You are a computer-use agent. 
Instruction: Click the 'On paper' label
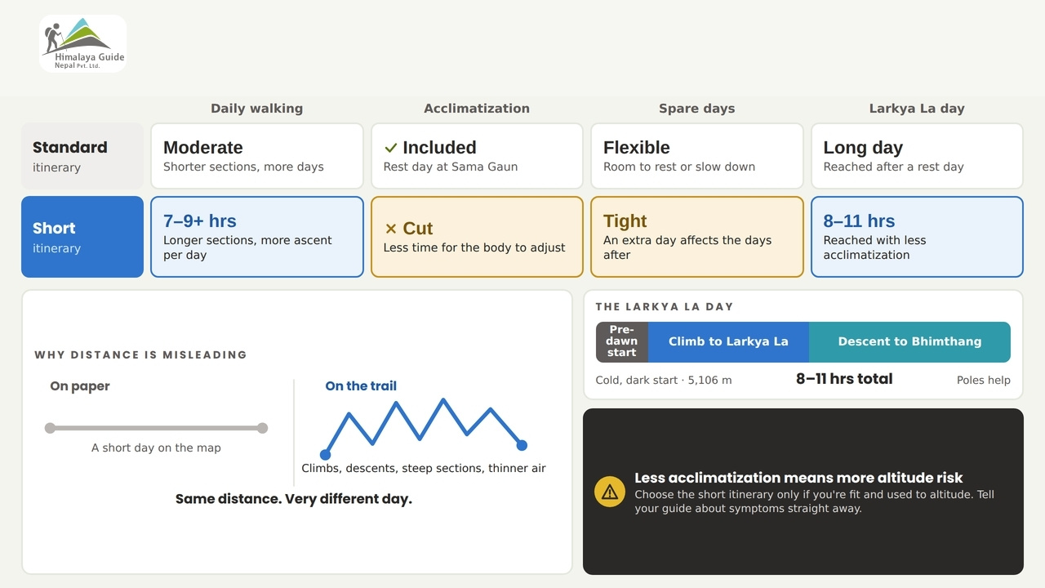click(80, 386)
